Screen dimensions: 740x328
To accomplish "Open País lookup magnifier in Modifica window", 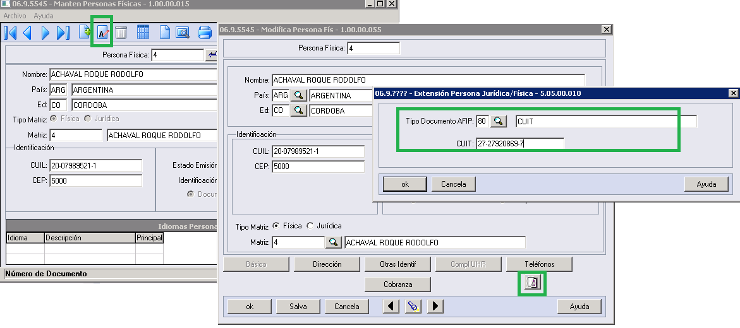I will [x=298, y=95].
